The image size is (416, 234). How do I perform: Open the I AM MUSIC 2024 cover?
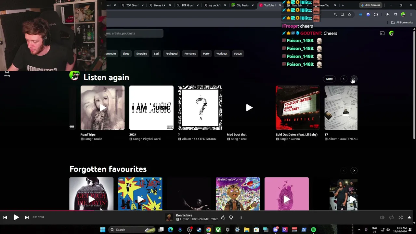pos(151,108)
